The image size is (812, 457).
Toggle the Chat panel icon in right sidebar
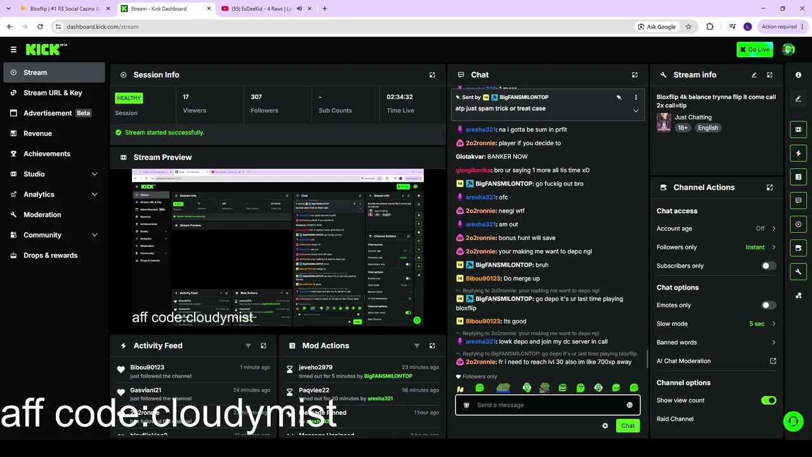tap(798, 201)
